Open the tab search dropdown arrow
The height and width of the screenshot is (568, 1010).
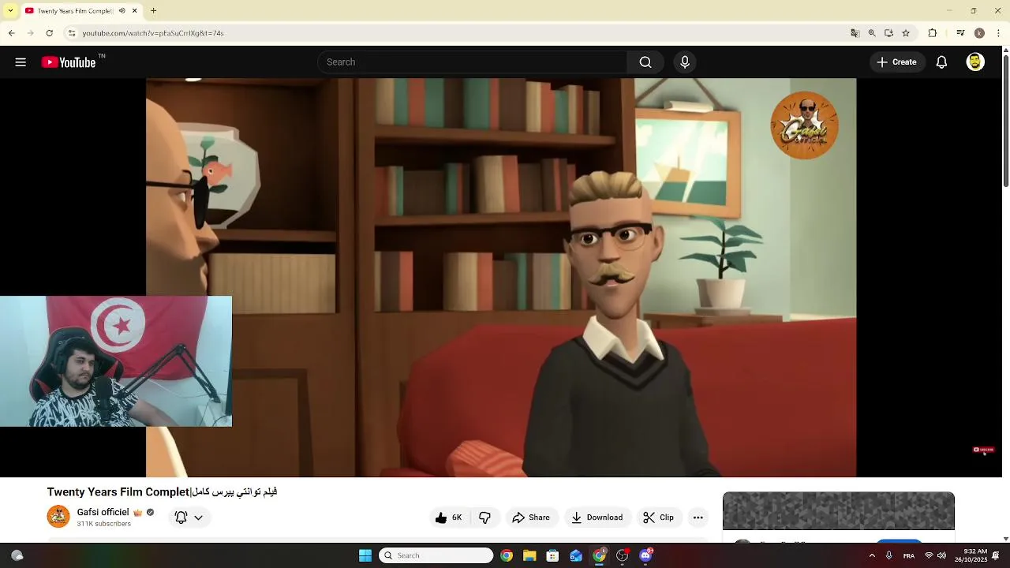tap(10, 11)
